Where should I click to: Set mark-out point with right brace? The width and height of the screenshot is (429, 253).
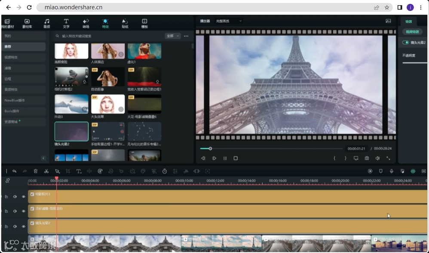pos(345,158)
